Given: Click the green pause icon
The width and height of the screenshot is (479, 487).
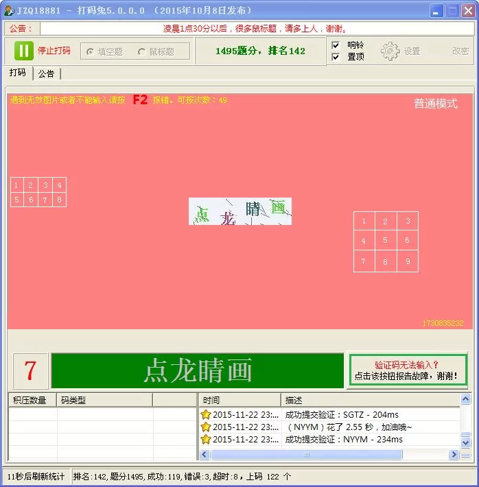Looking at the screenshot, I should click(23, 51).
